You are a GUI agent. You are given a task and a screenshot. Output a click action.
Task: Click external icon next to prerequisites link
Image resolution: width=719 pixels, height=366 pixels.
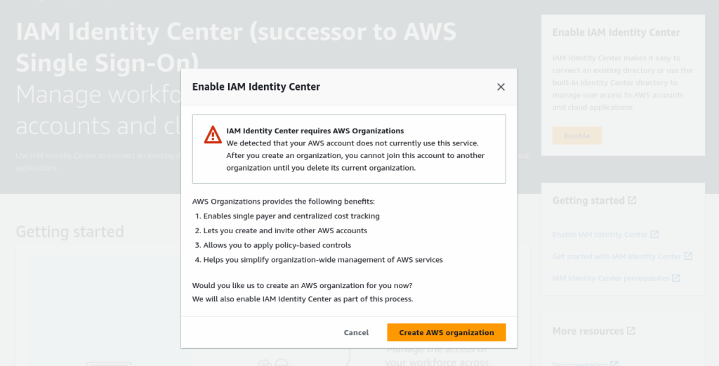click(675, 278)
